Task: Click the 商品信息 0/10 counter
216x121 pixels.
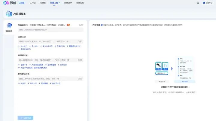Action: click(x=81, y=25)
